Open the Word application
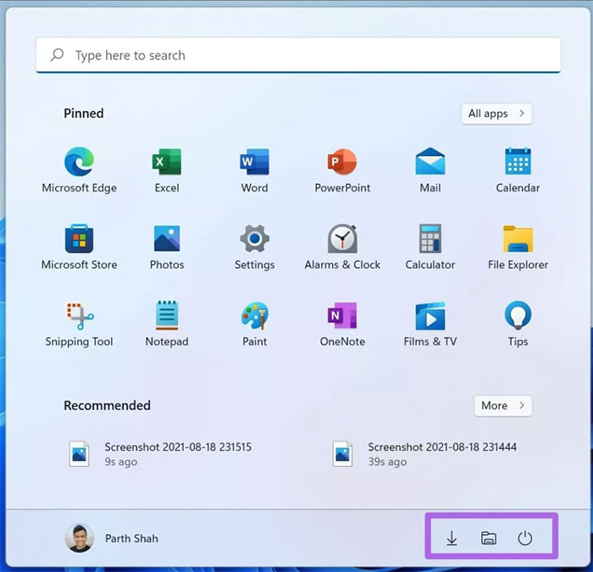This screenshot has height=572, width=593. (x=254, y=162)
